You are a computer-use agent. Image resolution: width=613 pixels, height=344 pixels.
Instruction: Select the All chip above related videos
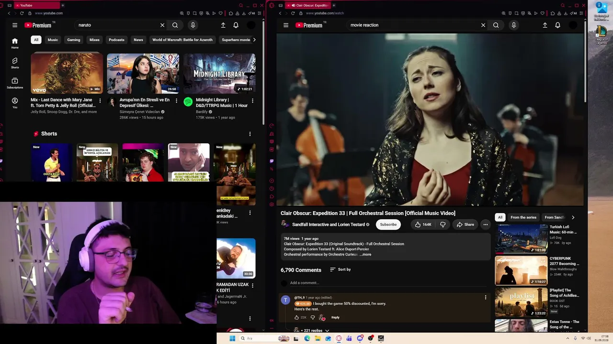[500, 217]
